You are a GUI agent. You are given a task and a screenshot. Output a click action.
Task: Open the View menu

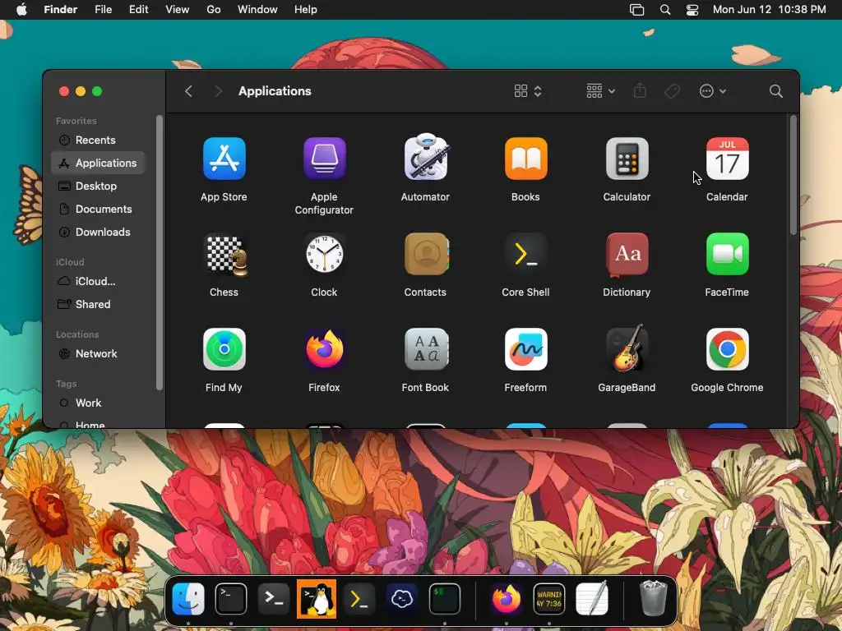click(x=178, y=10)
